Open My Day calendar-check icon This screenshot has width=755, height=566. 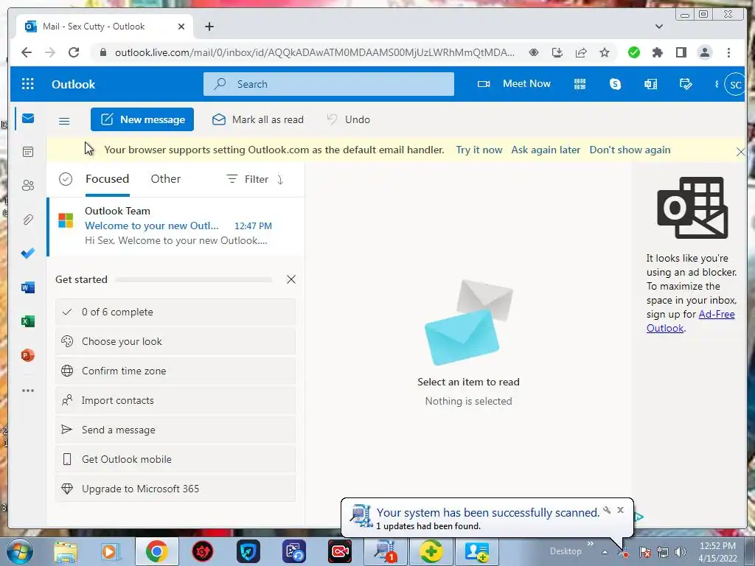point(686,84)
